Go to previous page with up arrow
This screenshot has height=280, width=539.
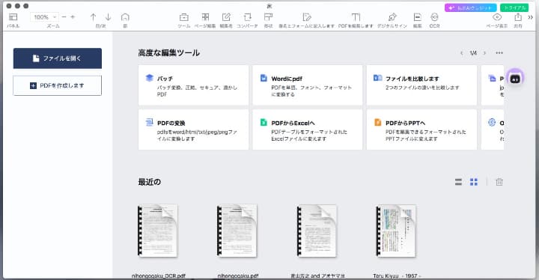pos(93,17)
